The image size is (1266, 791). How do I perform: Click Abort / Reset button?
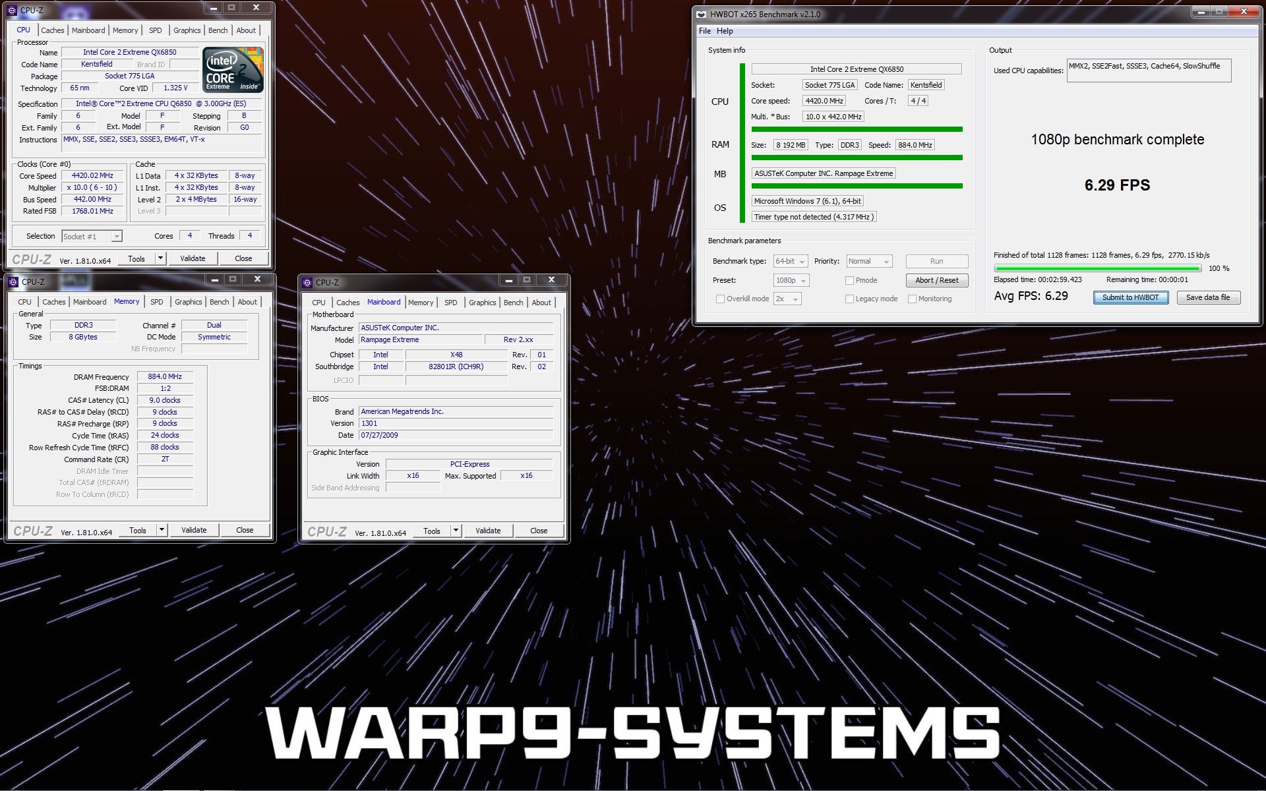tap(936, 280)
